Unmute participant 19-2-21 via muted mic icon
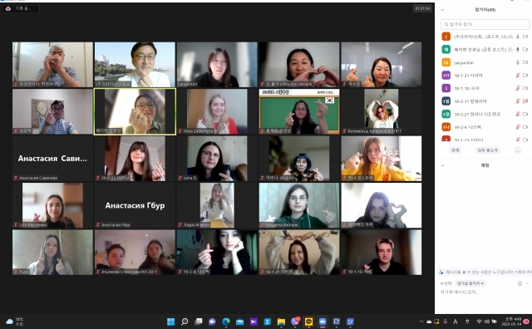The height and width of the screenshot is (329, 532). click(517, 114)
